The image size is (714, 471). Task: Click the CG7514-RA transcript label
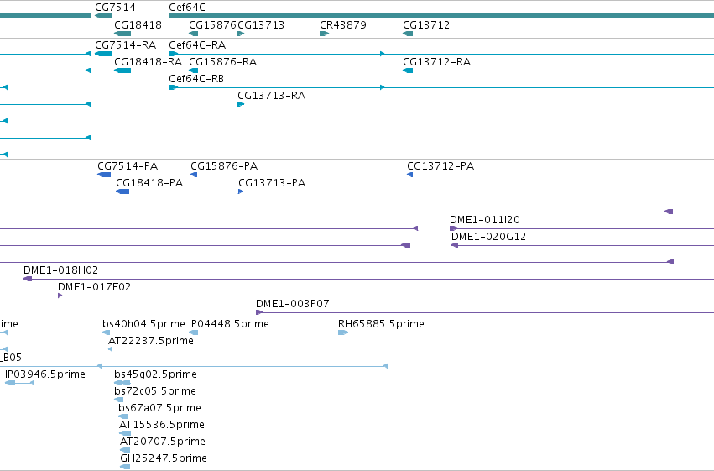(x=126, y=45)
